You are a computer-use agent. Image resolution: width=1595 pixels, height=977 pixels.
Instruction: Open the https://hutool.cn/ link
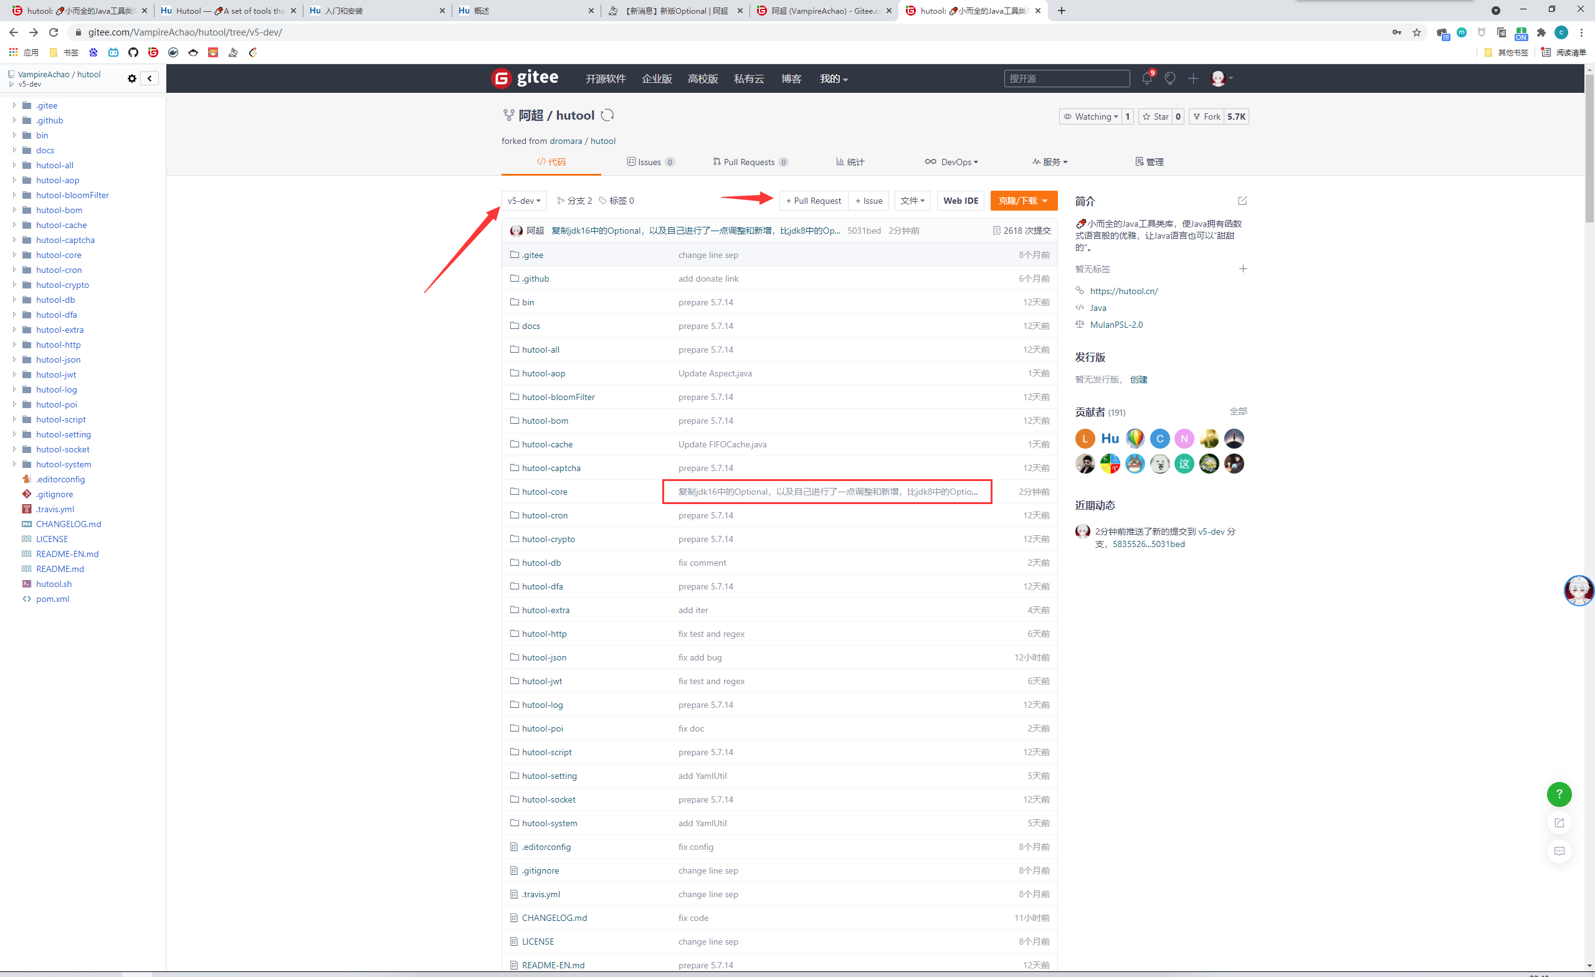(1123, 292)
